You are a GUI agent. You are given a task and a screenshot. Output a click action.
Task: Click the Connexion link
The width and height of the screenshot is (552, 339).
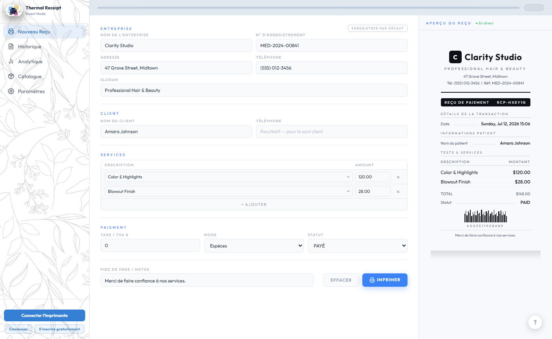pos(18,329)
